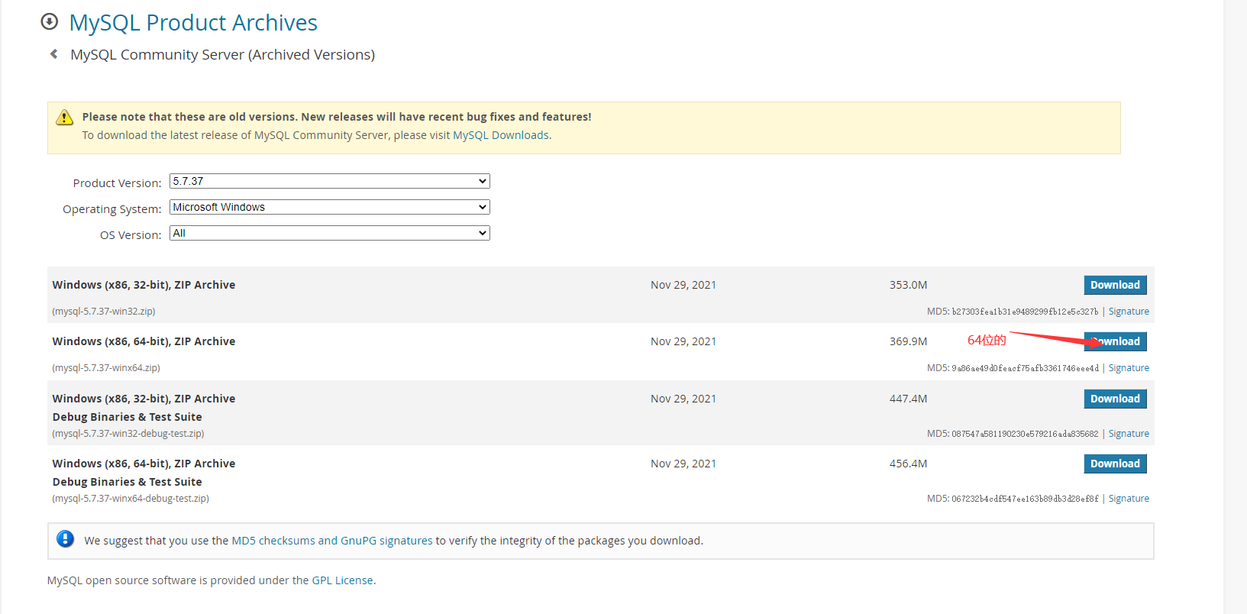
Task: Click file name (mysql-5.7.37-win32.zip)
Action: pyautogui.click(x=104, y=312)
